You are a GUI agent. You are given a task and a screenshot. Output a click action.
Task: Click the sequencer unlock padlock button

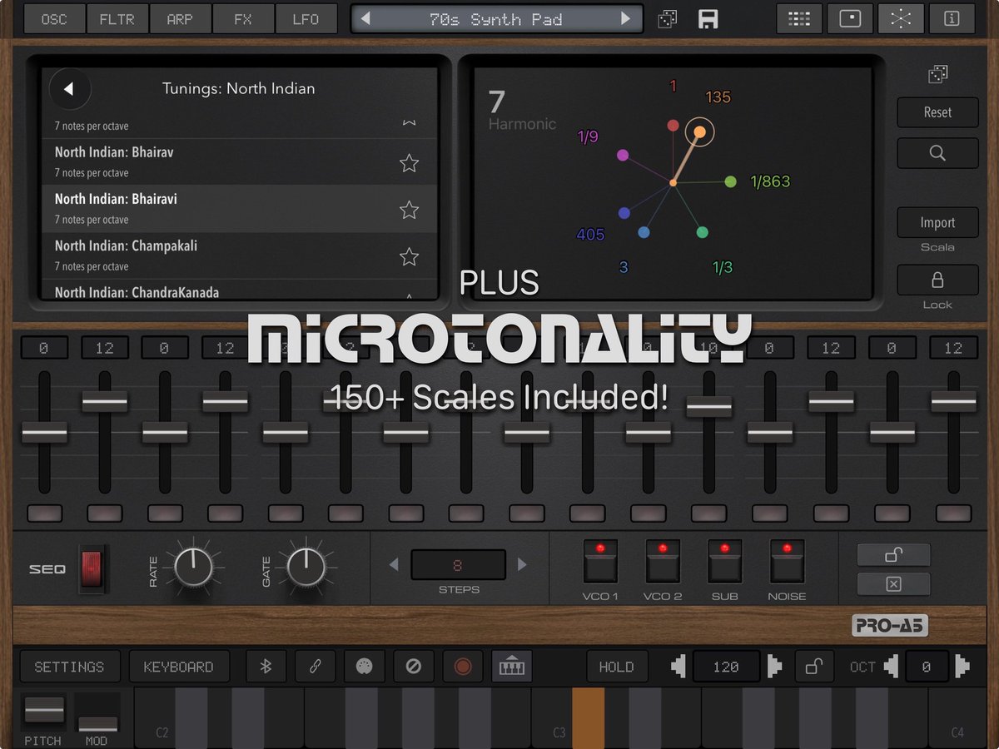point(893,555)
